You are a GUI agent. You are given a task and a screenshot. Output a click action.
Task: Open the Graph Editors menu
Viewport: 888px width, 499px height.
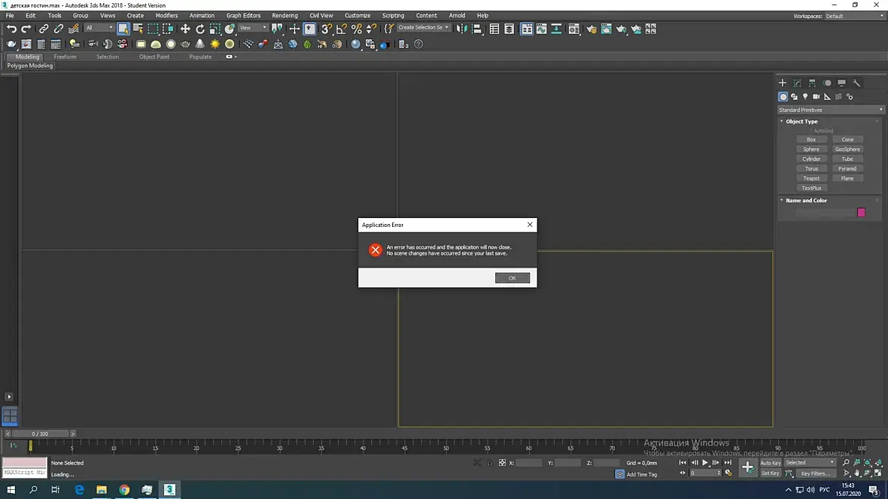(x=244, y=16)
